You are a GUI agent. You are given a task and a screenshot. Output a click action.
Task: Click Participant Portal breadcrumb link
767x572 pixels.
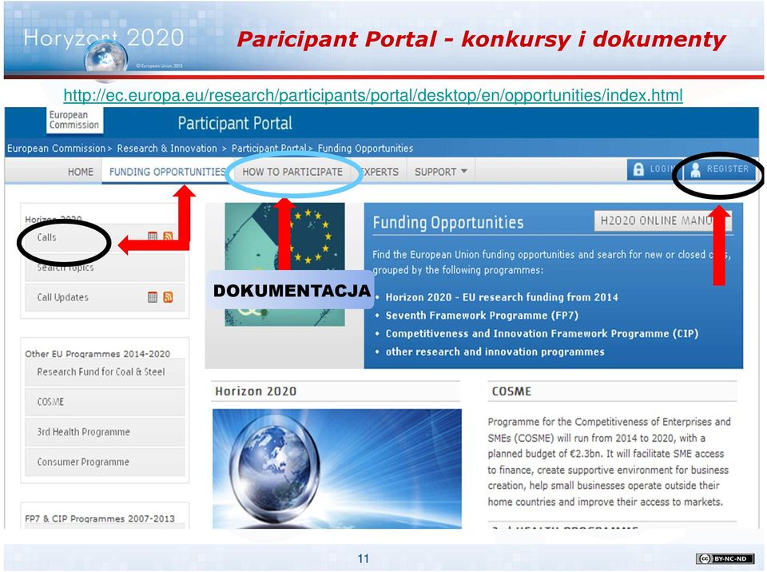click(269, 149)
